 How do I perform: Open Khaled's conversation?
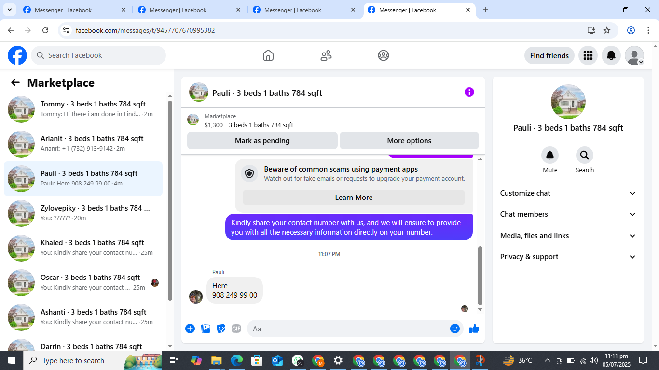click(83, 248)
